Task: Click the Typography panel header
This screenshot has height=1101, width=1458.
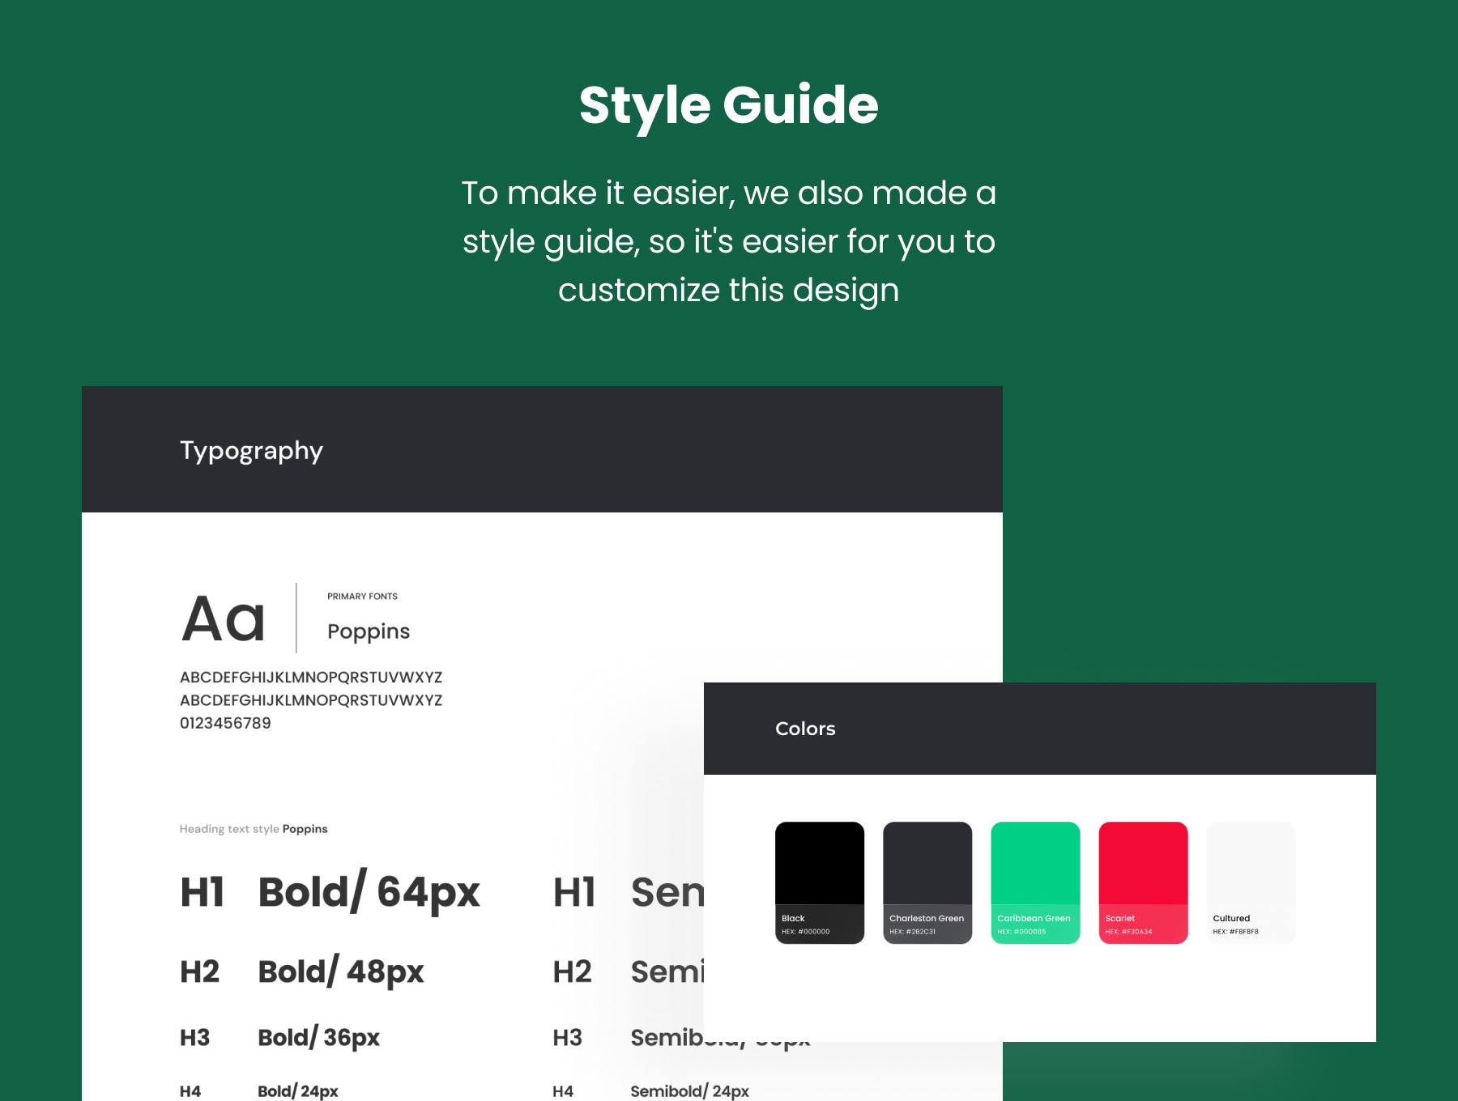Action: 251,450
